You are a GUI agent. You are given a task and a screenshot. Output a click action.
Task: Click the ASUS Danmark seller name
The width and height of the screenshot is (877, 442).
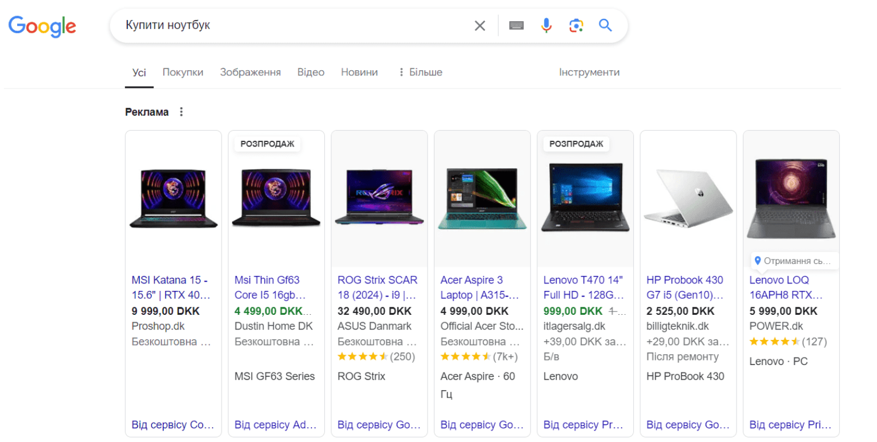coord(375,326)
